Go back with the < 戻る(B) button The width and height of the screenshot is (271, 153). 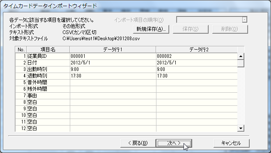pos(138,143)
